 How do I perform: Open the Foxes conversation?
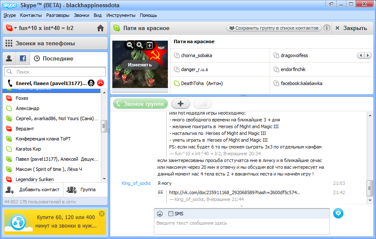click(x=52, y=98)
